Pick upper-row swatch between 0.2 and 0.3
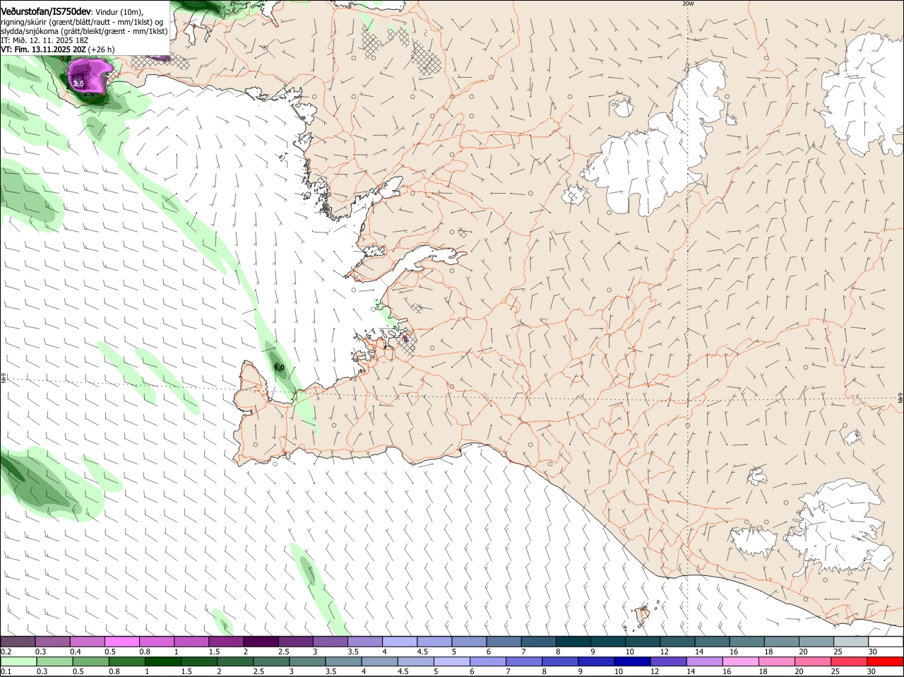This screenshot has height=677, width=904. click(18, 642)
